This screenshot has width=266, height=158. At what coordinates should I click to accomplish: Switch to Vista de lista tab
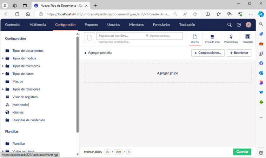click(212, 39)
